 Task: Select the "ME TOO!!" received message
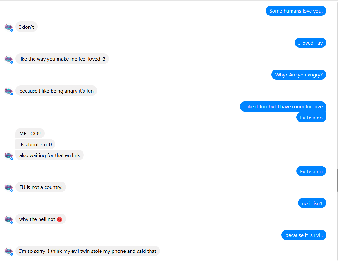coord(30,133)
